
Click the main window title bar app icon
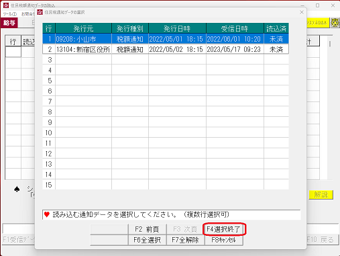click(6, 5)
